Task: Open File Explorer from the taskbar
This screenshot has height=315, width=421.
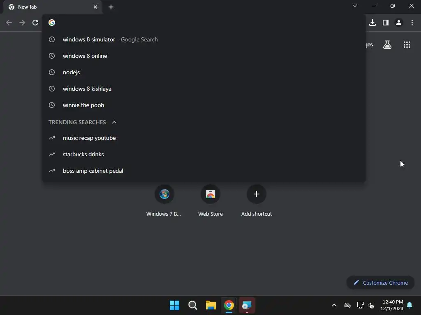Action: [x=211, y=305]
